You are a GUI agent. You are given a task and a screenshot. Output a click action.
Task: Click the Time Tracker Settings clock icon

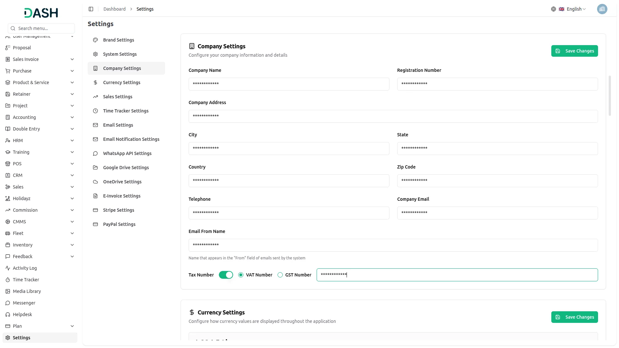click(x=95, y=111)
